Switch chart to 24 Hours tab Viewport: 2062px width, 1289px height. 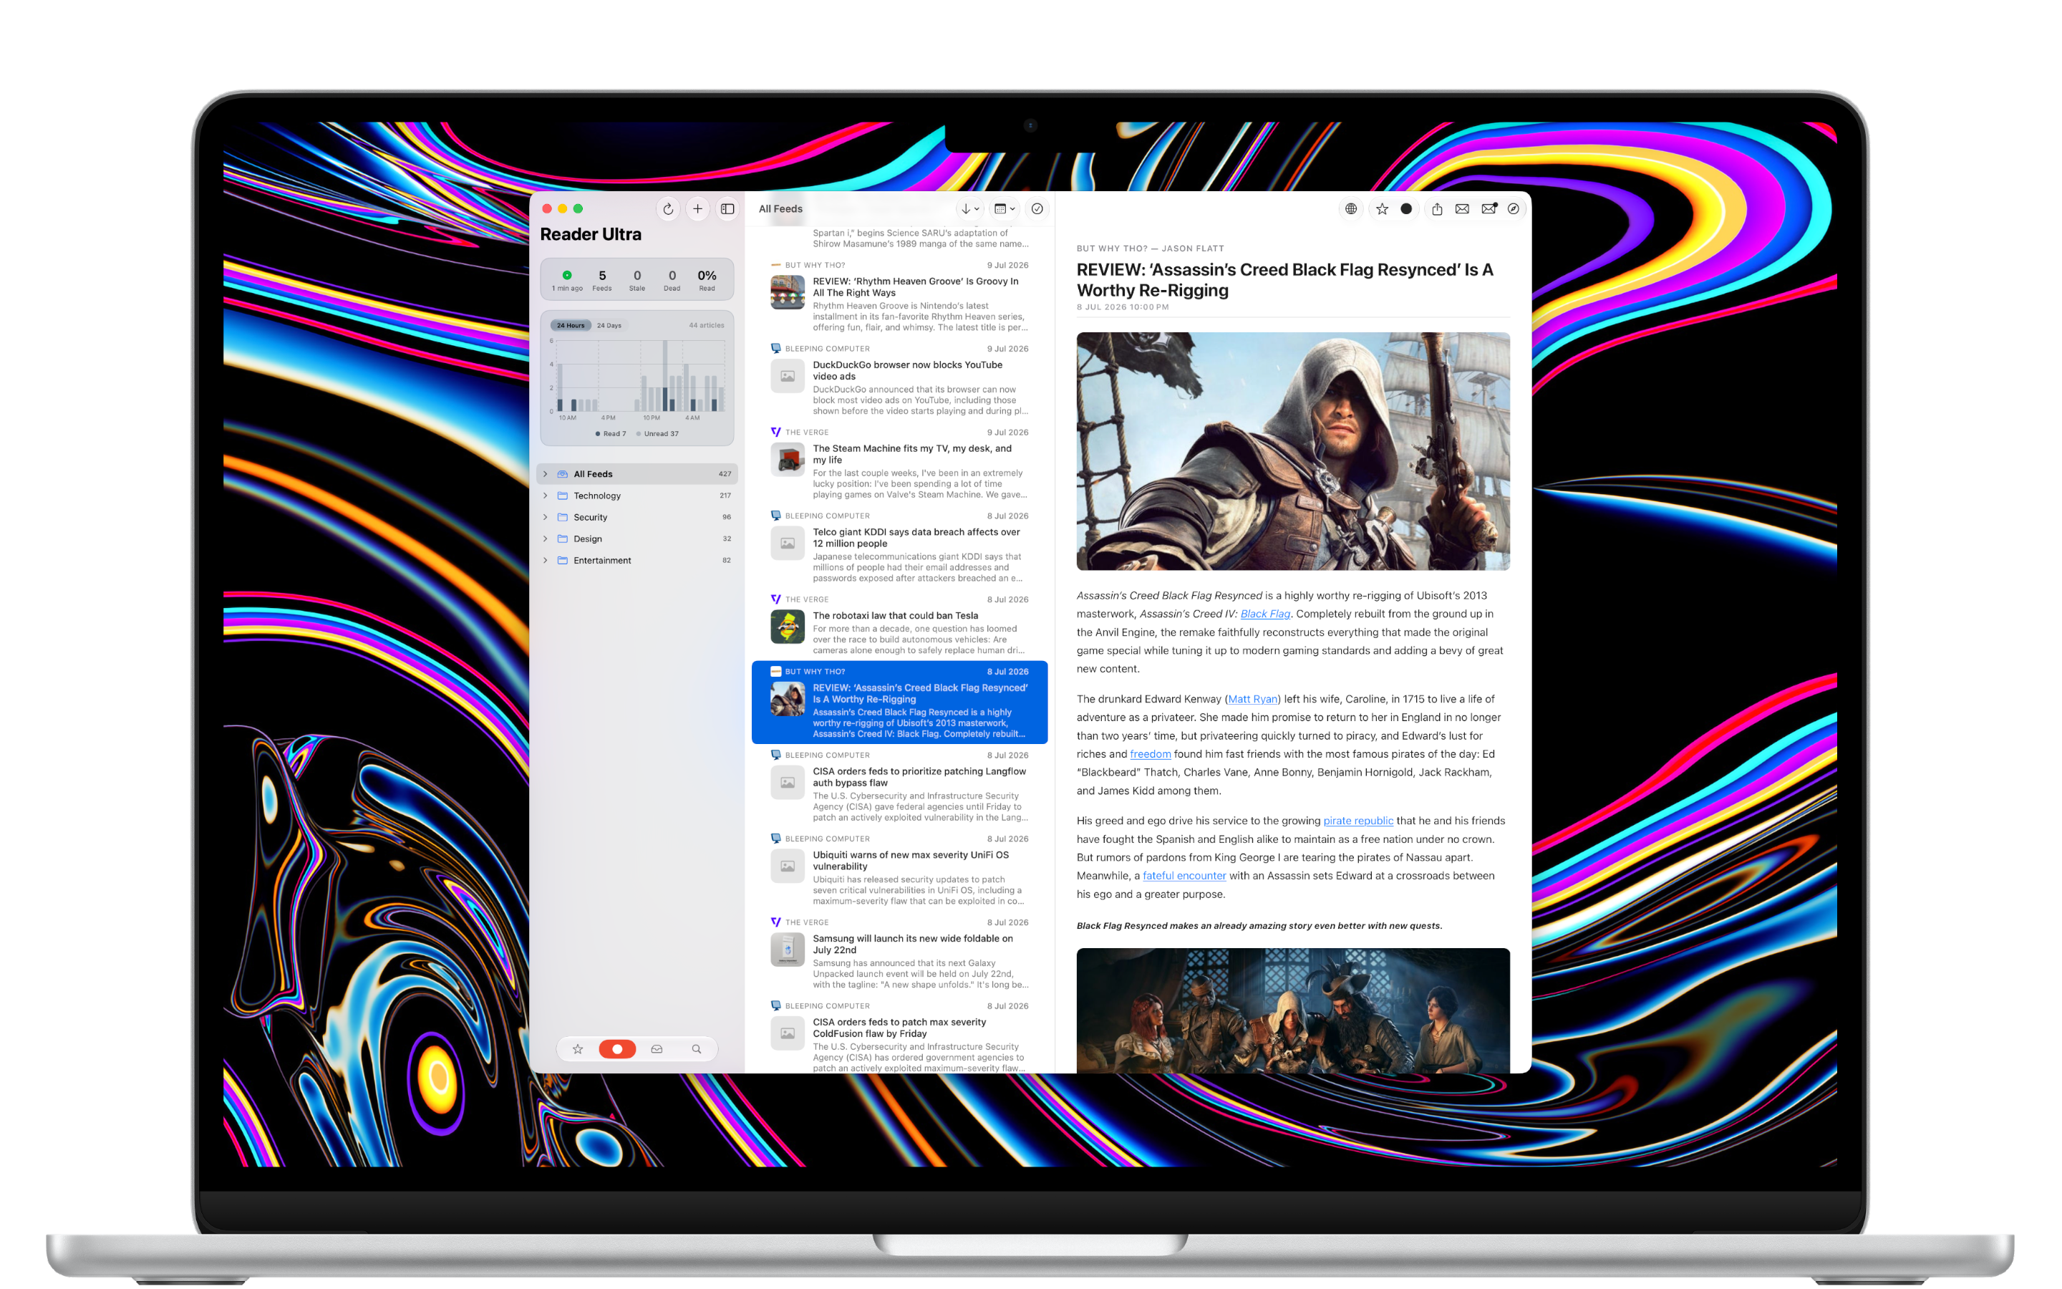(571, 326)
